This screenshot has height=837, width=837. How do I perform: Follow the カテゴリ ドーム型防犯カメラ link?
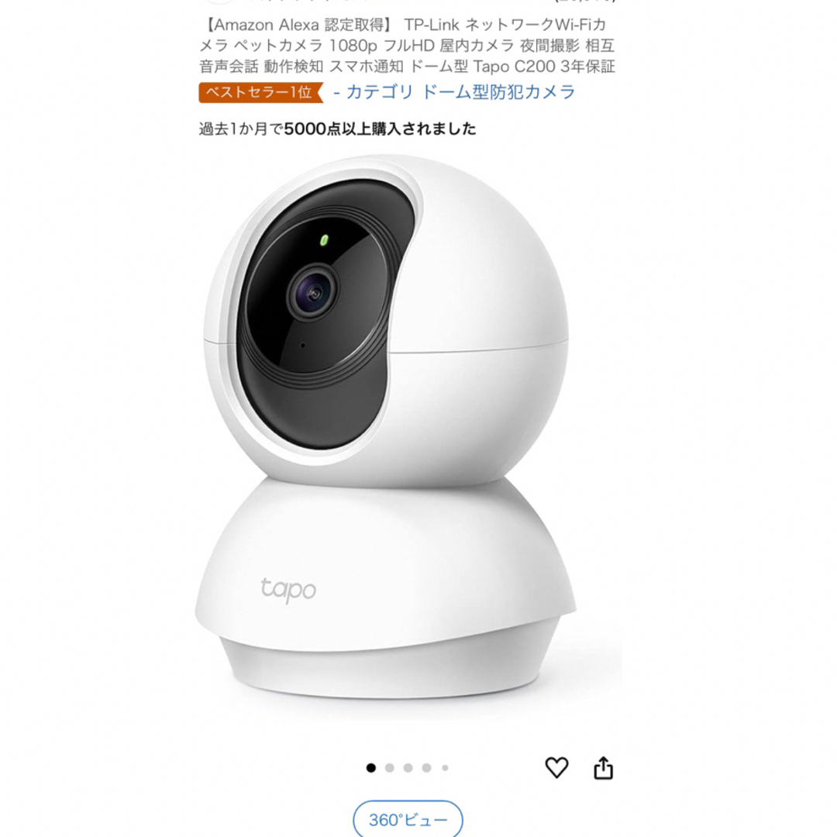coord(454,92)
